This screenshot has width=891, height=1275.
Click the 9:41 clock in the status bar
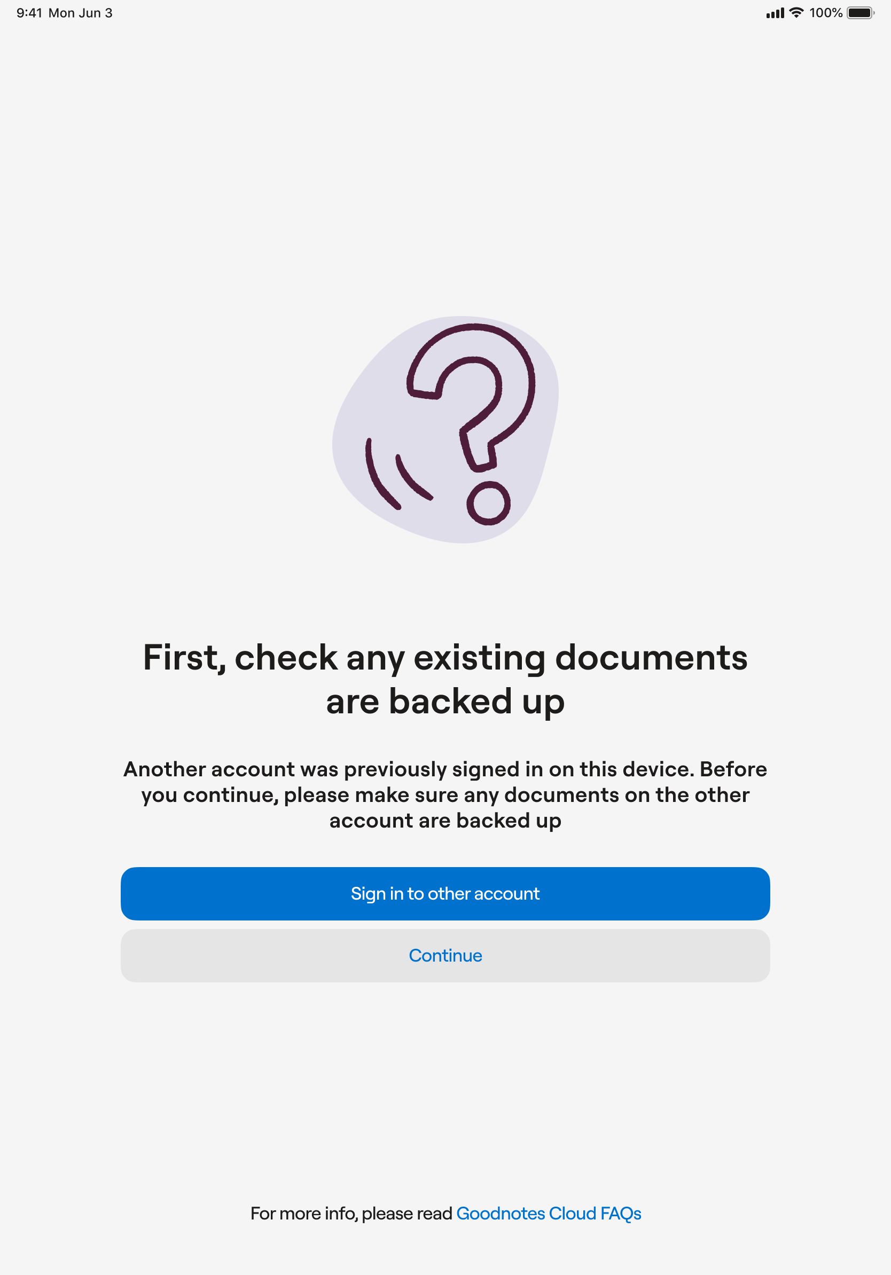(29, 13)
